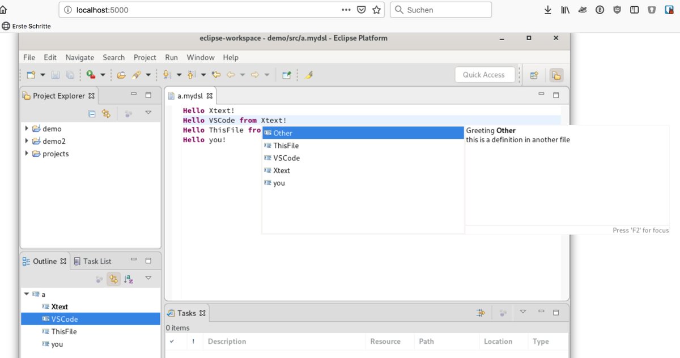Open the Next Annotation dropdown arrow

(178, 75)
